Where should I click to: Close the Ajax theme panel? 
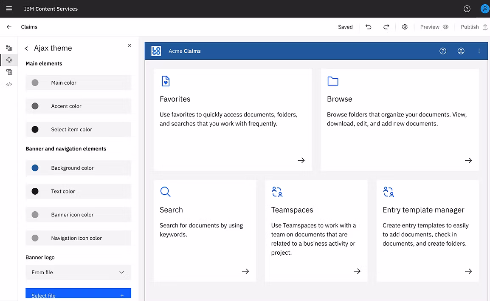[130, 45]
